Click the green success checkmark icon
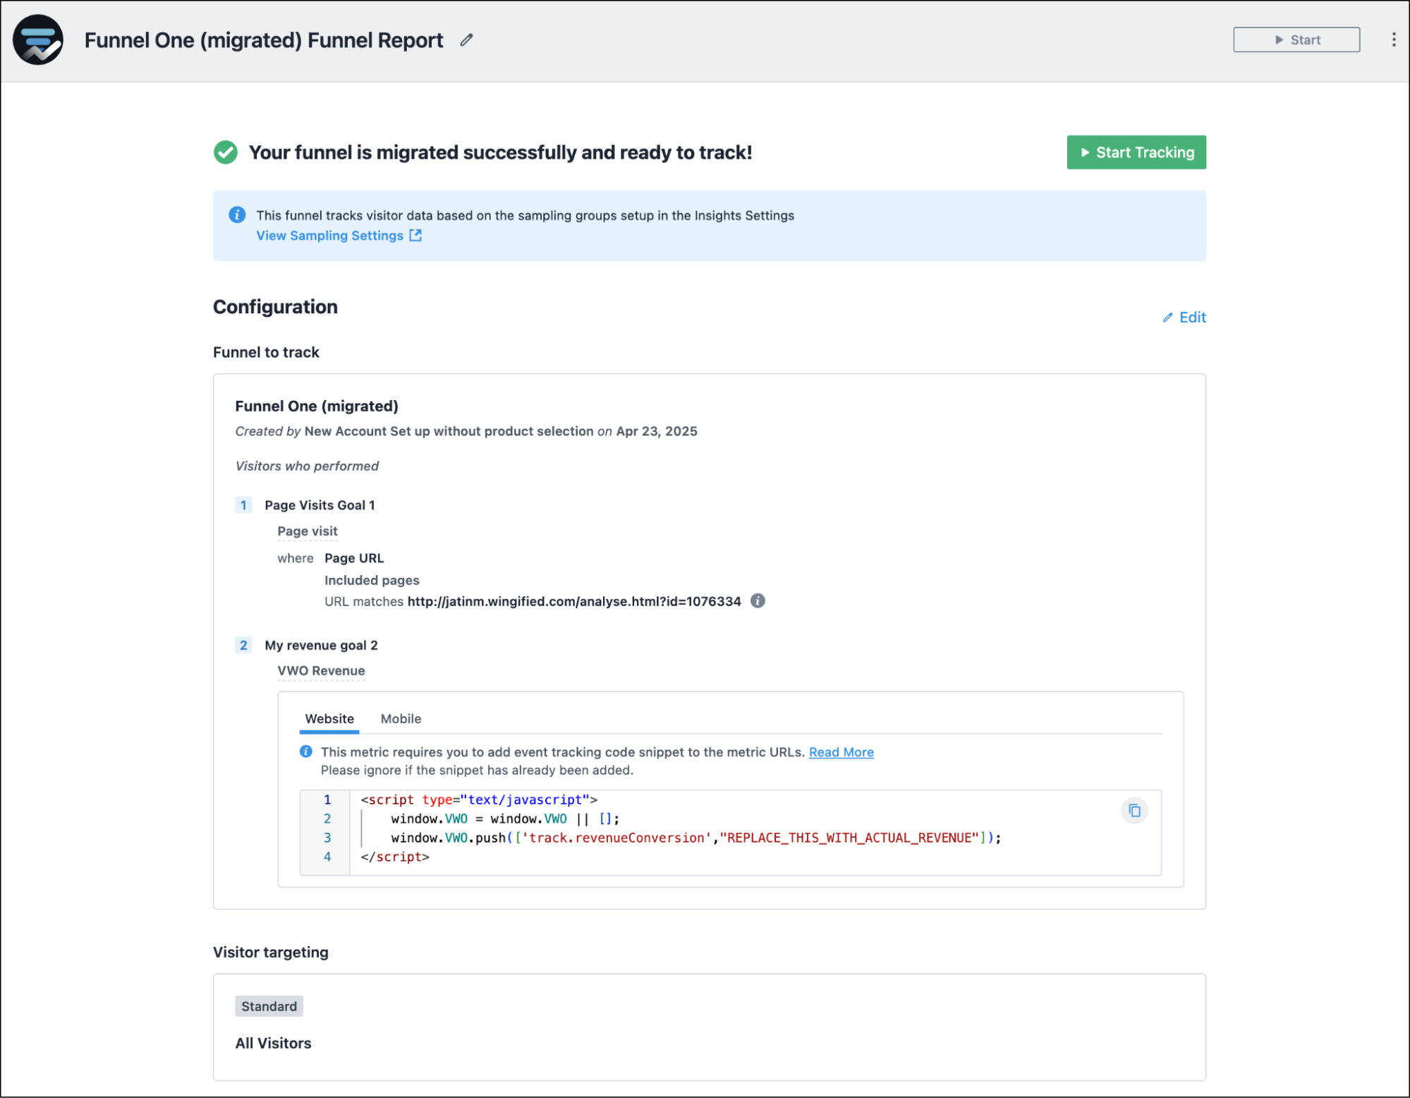1410x1098 pixels. click(x=226, y=152)
